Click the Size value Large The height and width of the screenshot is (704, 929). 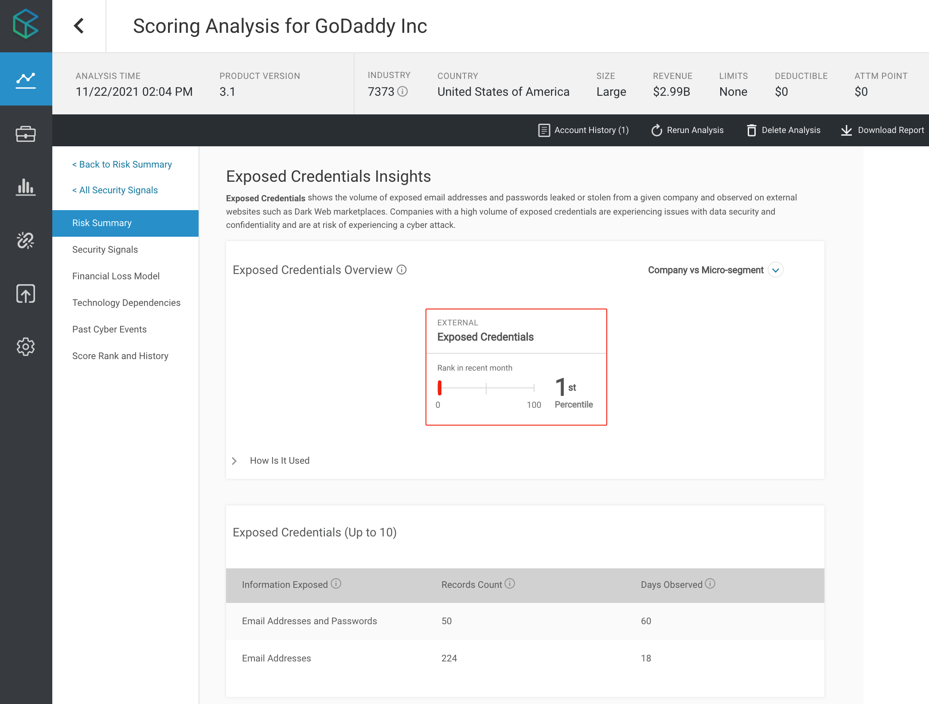coord(611,92)
